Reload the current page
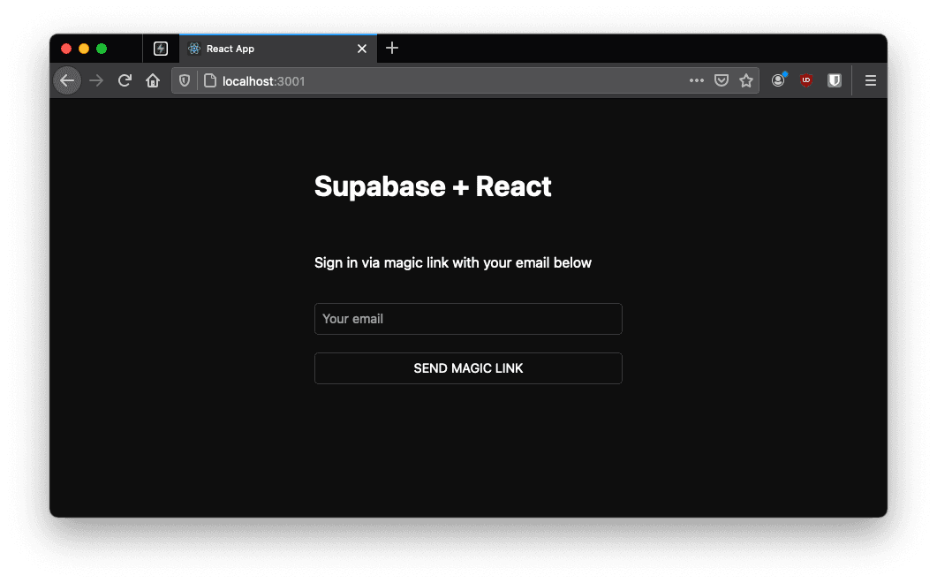This screenshot has height=583, width=937. point(125,80)
